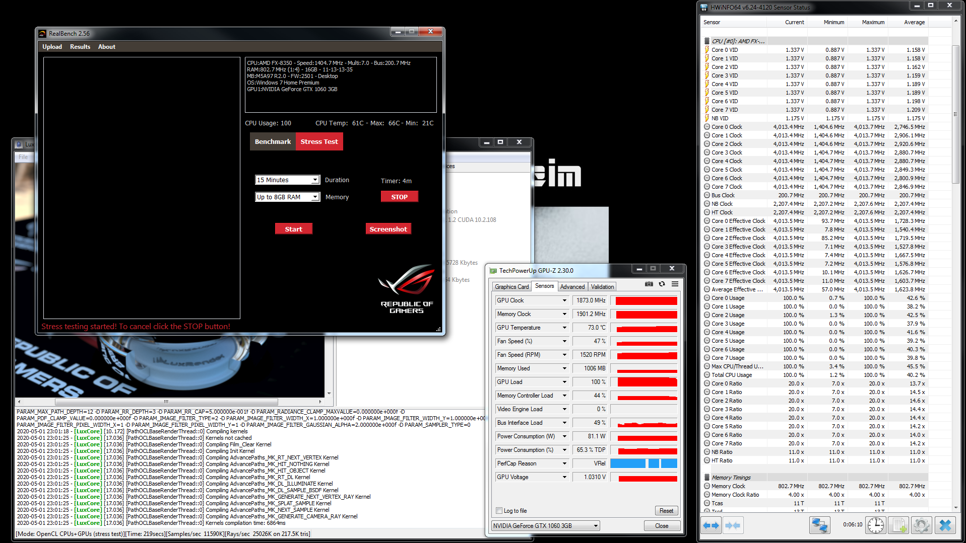Click the Screenshot button in RealBench
This screenshot has width=966, height=543.
(388, 229)
